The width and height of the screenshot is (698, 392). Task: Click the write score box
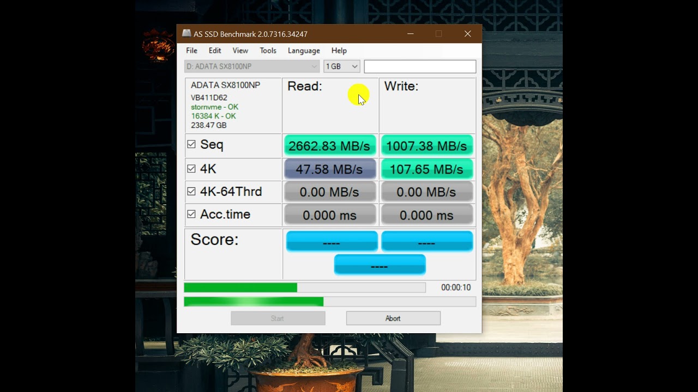(427, 241)
